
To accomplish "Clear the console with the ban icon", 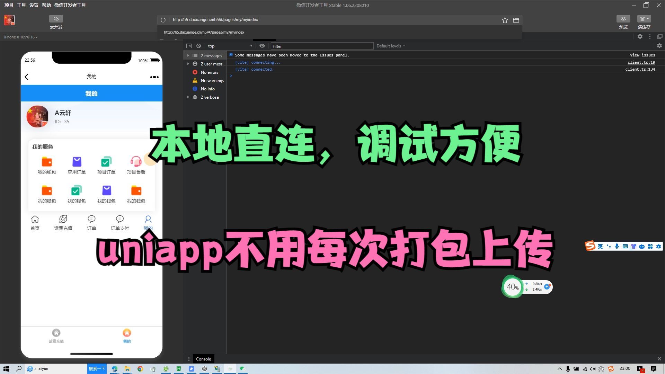I will tap(198, 46).
